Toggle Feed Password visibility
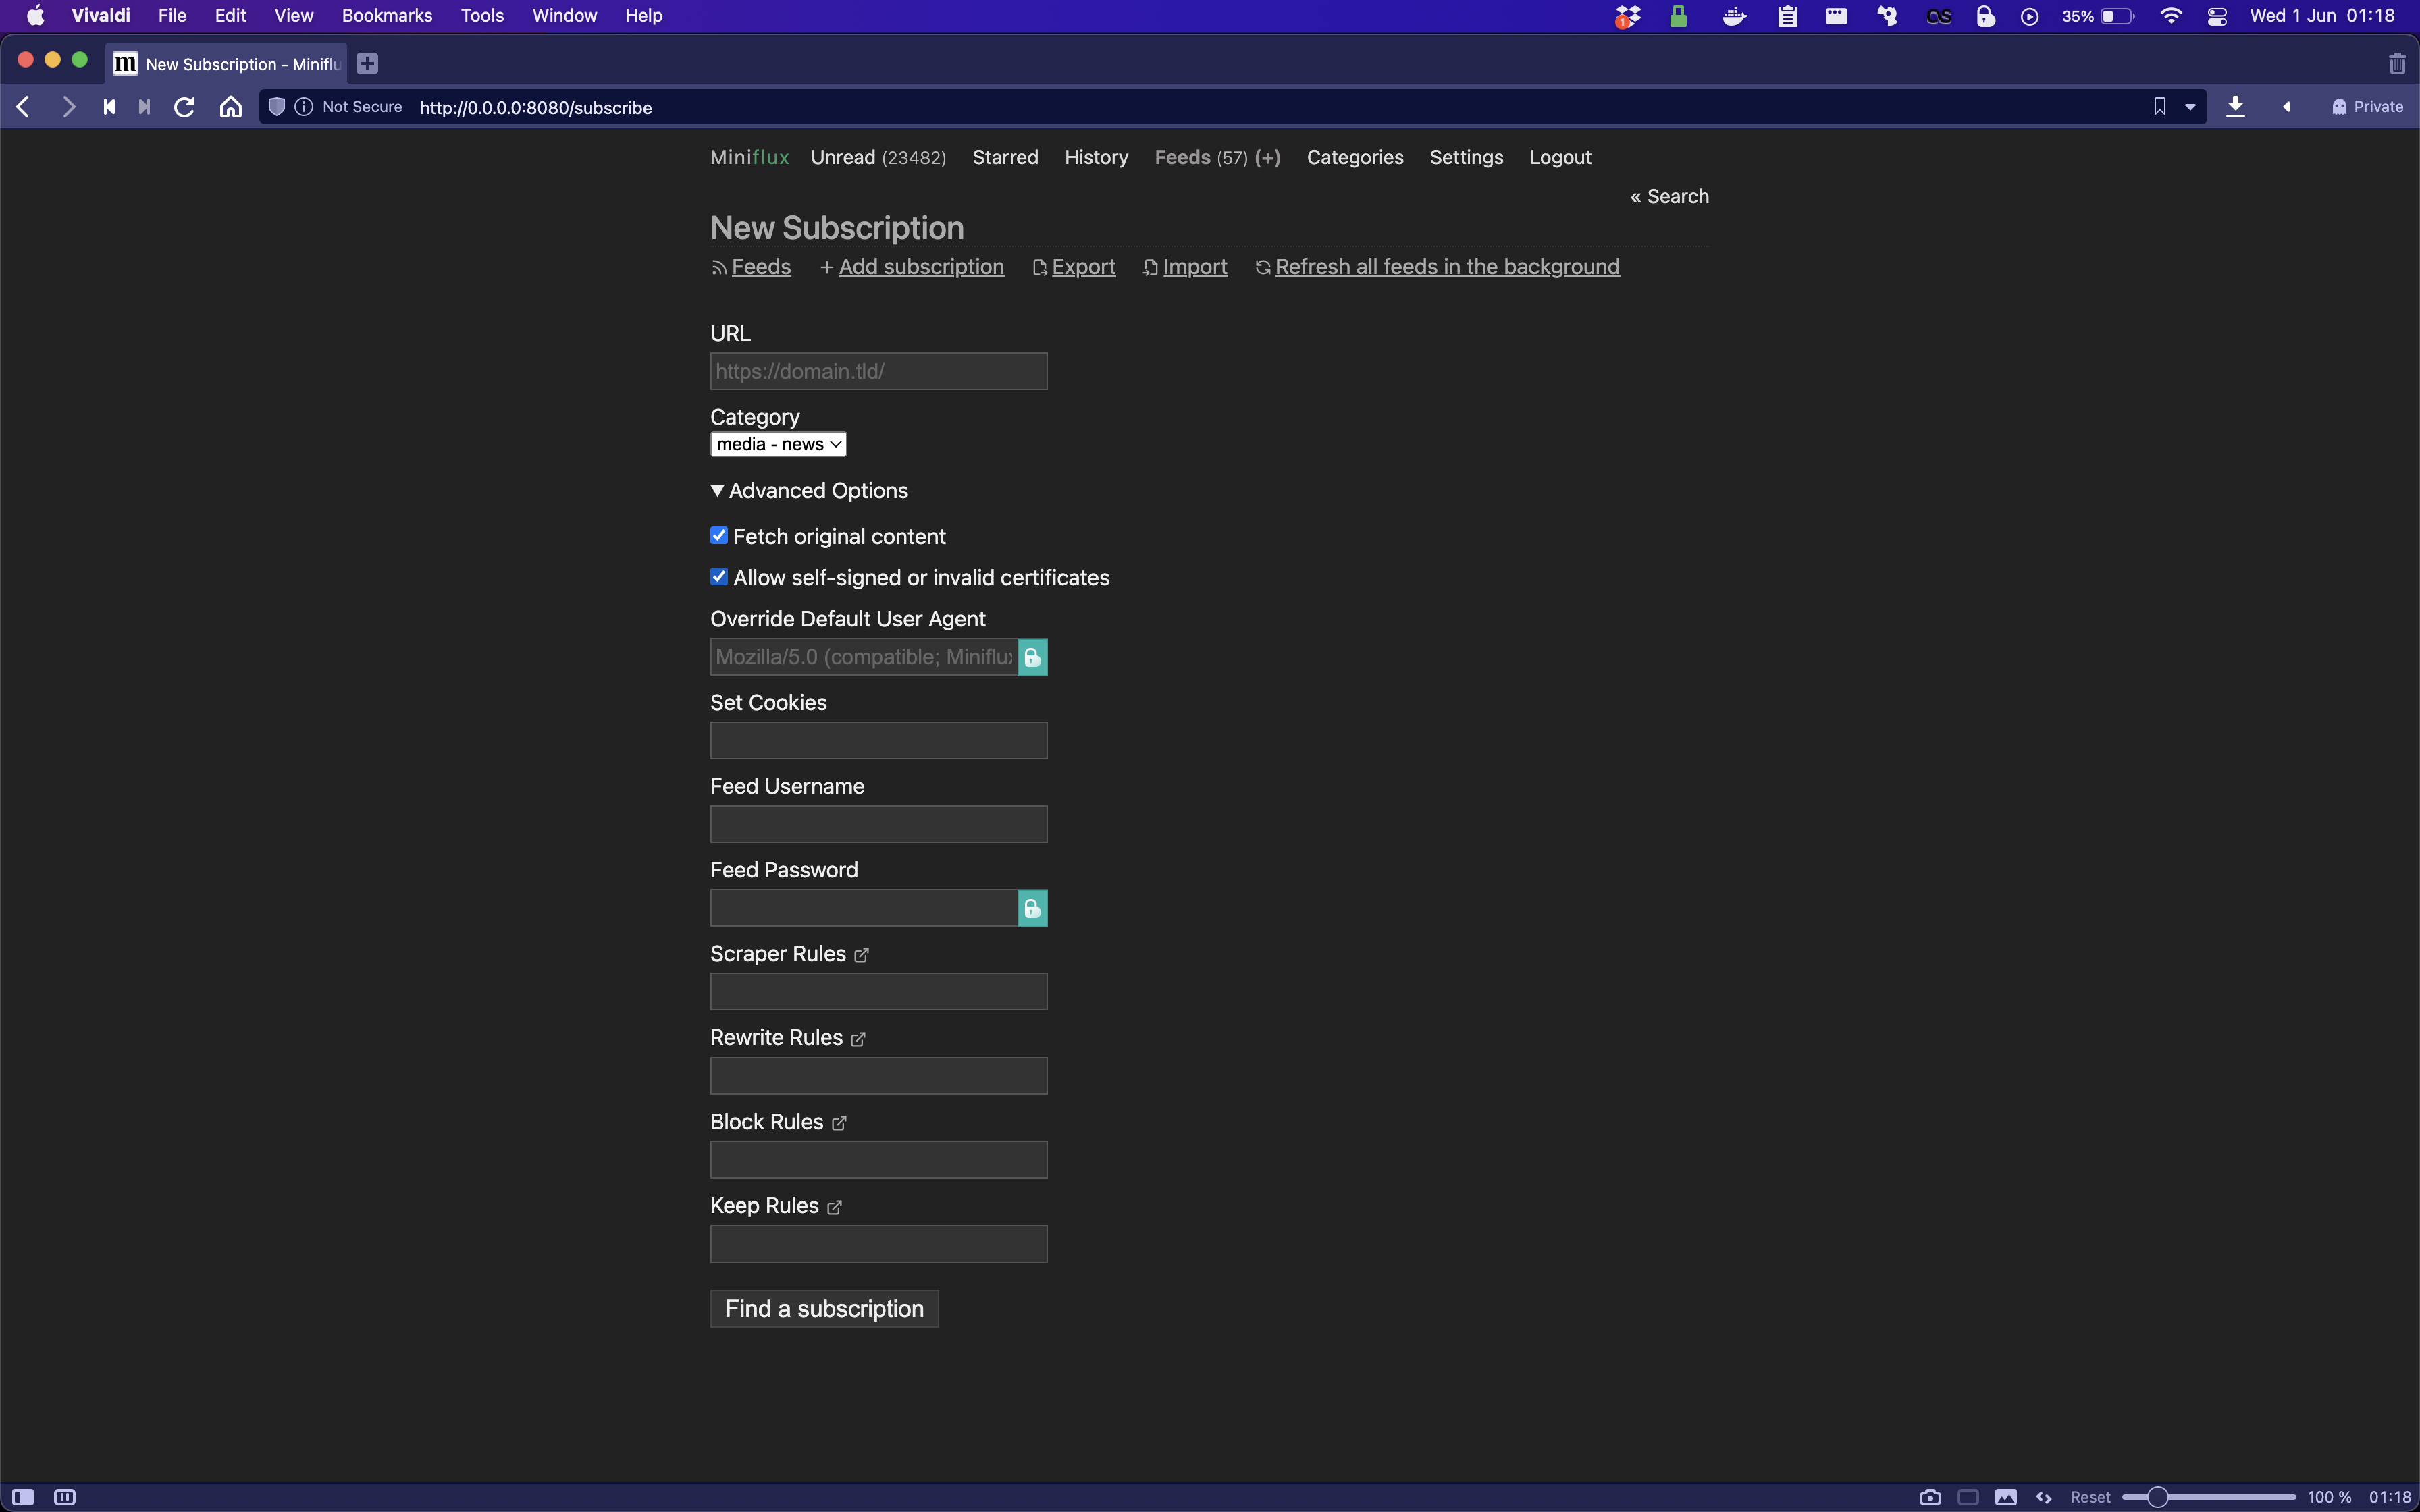 click(1032, 908)
